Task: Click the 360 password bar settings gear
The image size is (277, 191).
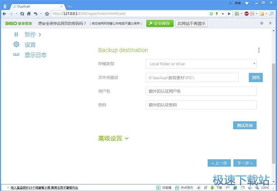Action: (262, 23)
